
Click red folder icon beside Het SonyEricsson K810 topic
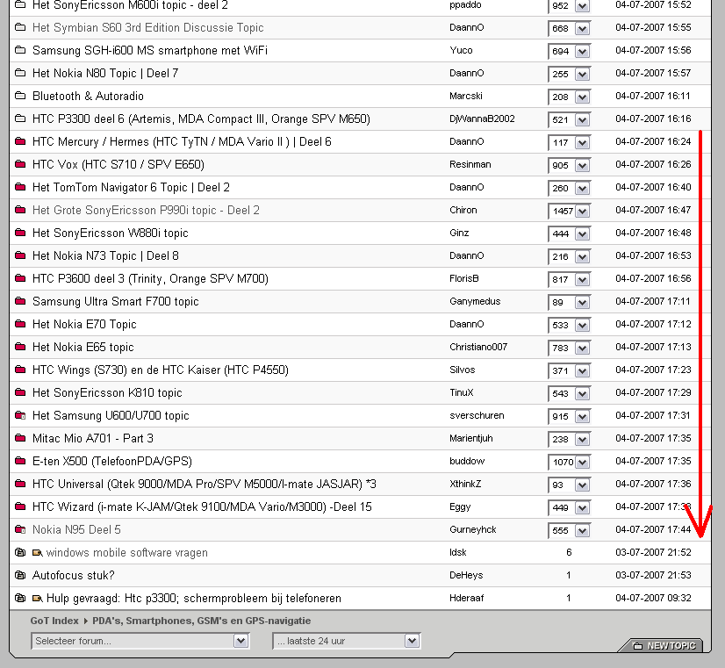(x=20, y=392)
